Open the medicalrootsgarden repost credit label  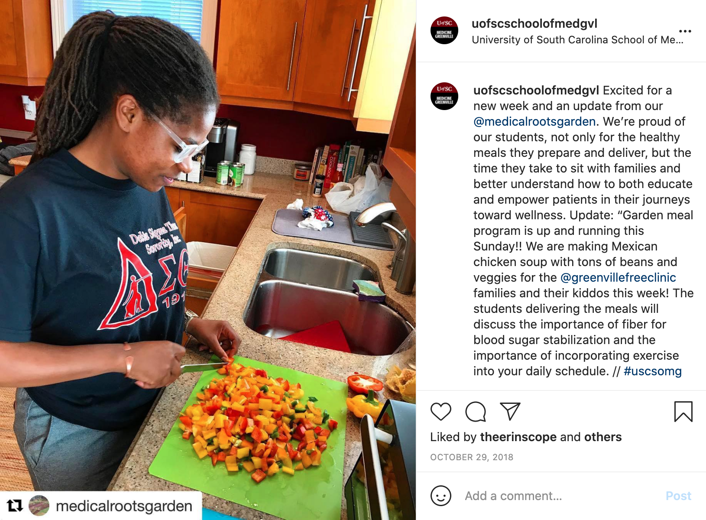[x=124, y=506]
